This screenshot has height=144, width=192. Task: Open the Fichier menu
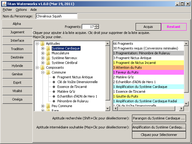7,10
